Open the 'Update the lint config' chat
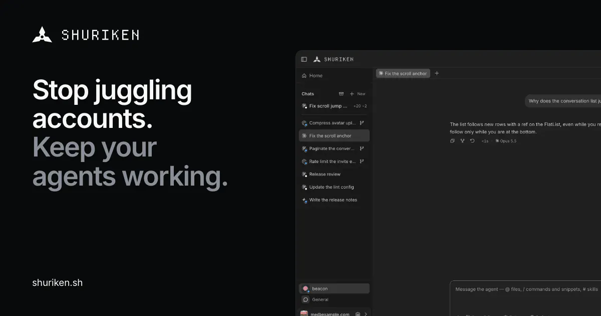Screen dimensions: 601x316 (334, 187)
